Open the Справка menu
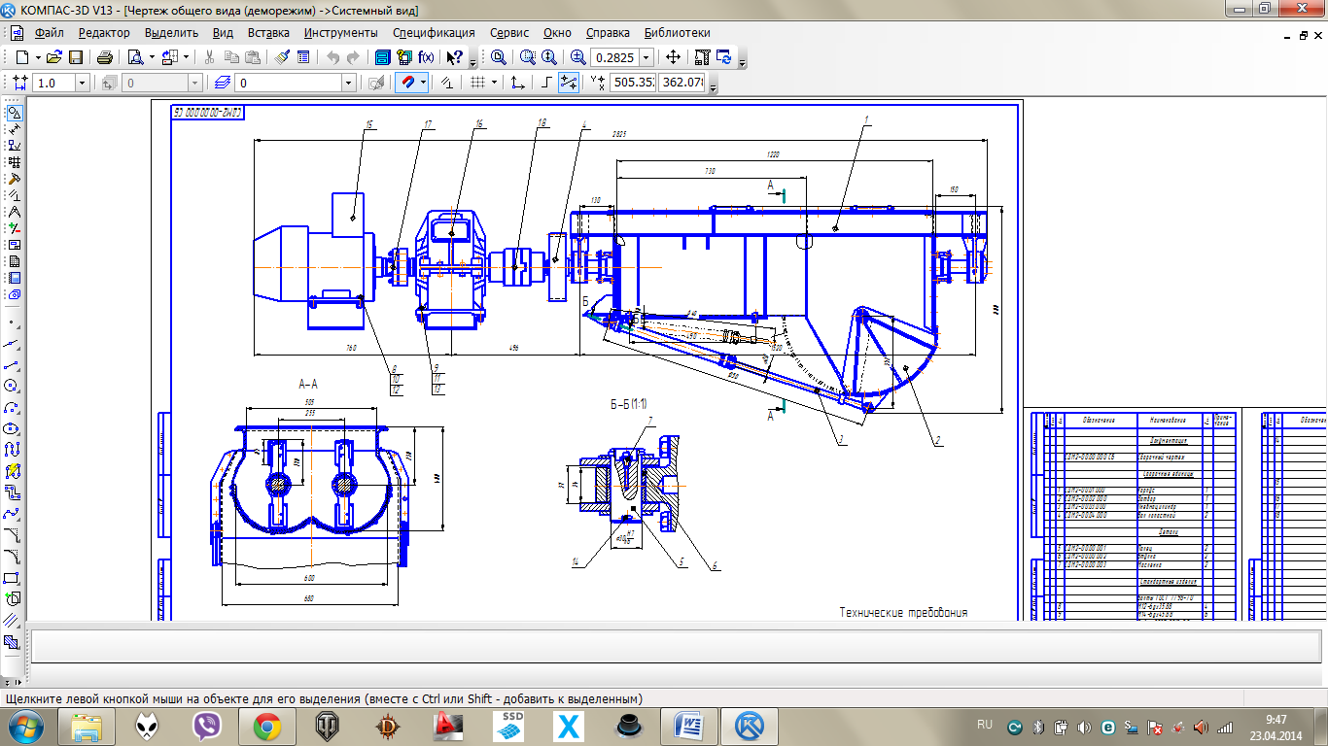Image resolution: width=1328 pixels, height=746 pixels. [608, 32]
